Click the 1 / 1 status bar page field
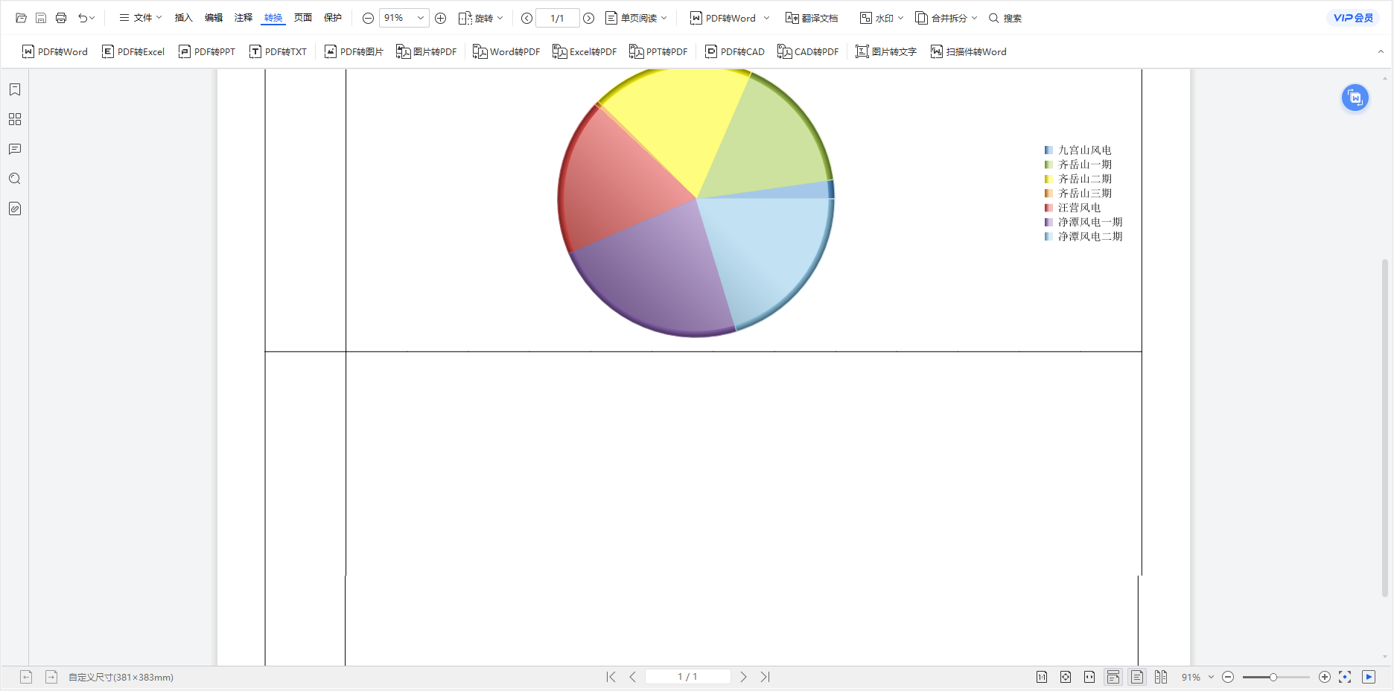Screen dimensions: 1394x691 click(x=687, y=677)
